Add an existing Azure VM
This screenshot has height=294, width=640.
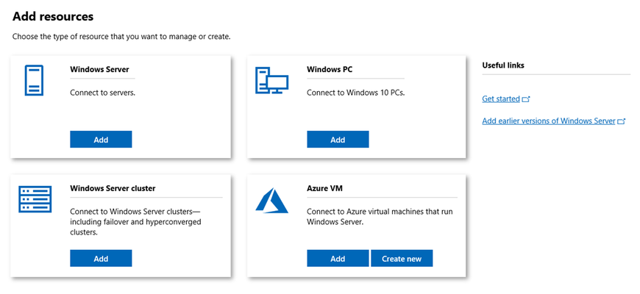point(338,259)
